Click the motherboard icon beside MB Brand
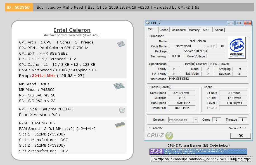Viewport: 256px width, 165px height. coord(119,86)
